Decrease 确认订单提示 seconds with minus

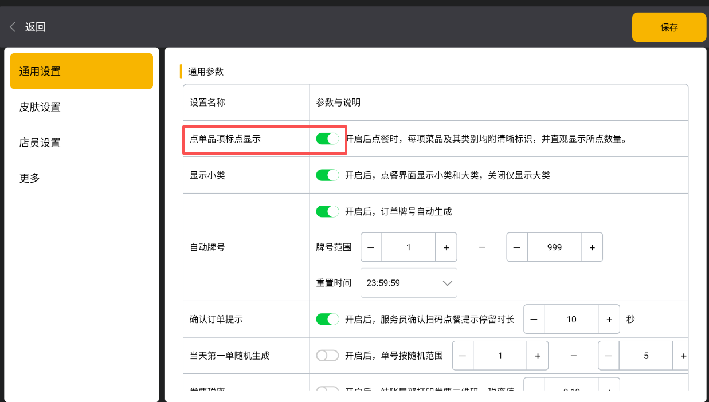tap(534, 320)
